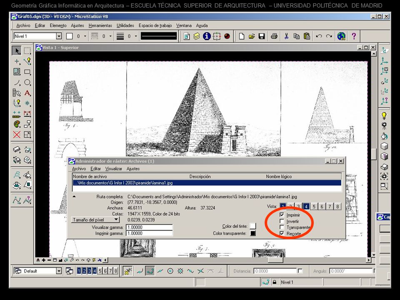Click the Open File folder icon
Image resolution: width=400 pixels, height=300 pixels.
click(252, 36)
